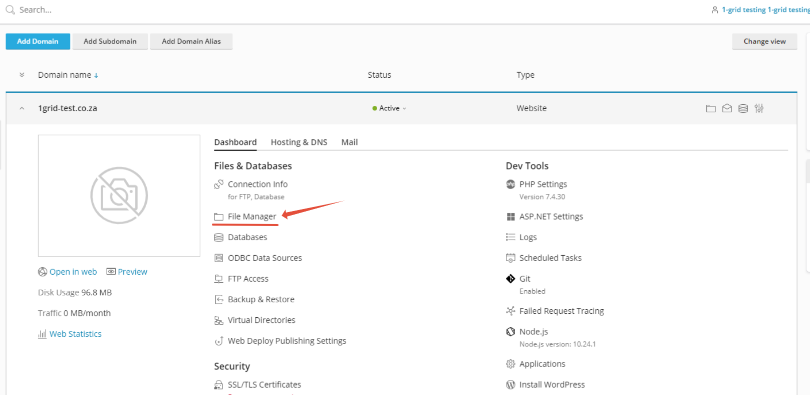Open the Connection Info link
This screenshot has width=810, height=395.
click(x=257, y=184)
